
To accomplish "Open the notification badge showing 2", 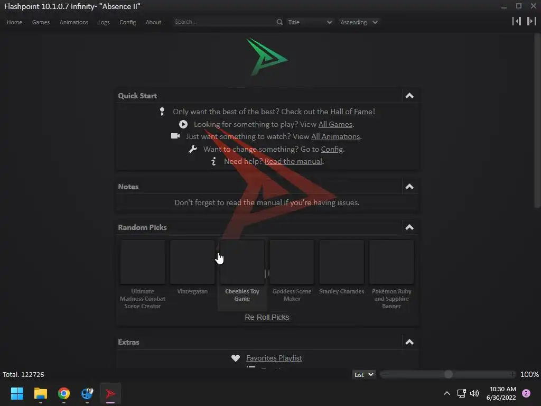I will coord(526,393).
